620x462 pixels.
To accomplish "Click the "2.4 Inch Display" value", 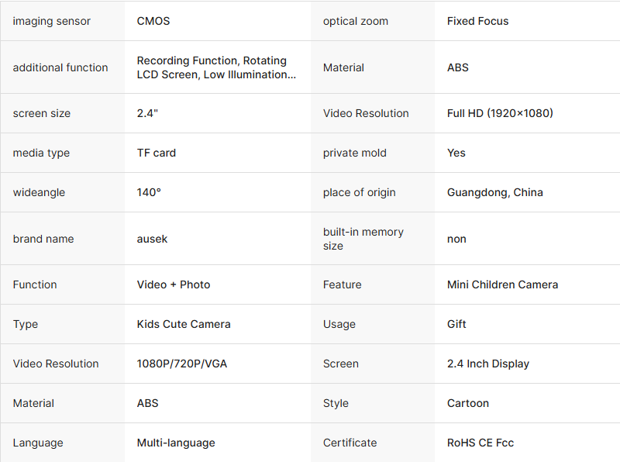I will point(488,364).
